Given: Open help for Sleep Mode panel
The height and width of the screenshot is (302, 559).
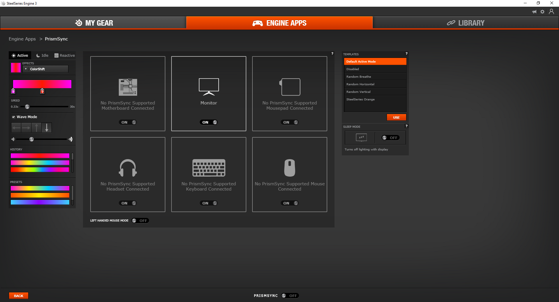Looking at the screenshot, I should pyautogui.click(x=406, y=126).
